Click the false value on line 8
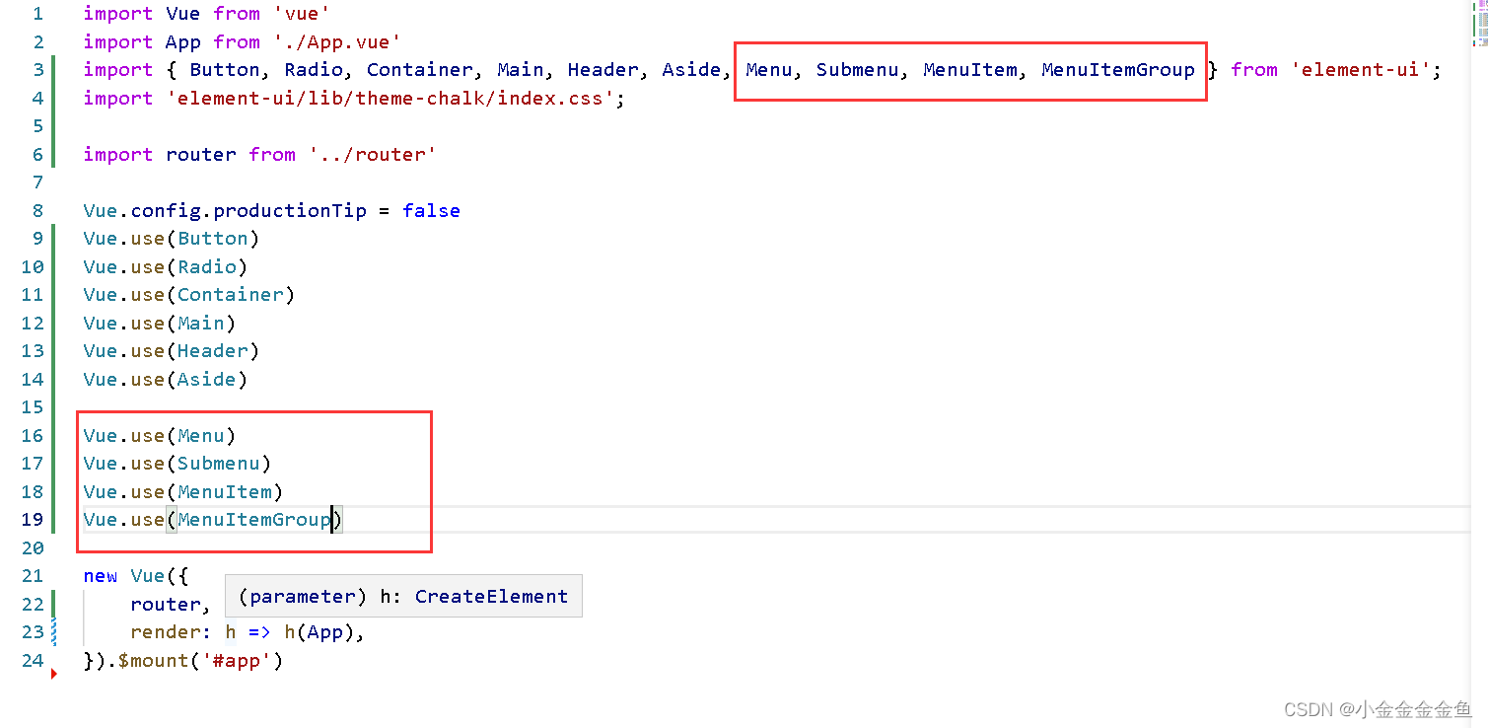1488x728 pixels. click(431, 210)
